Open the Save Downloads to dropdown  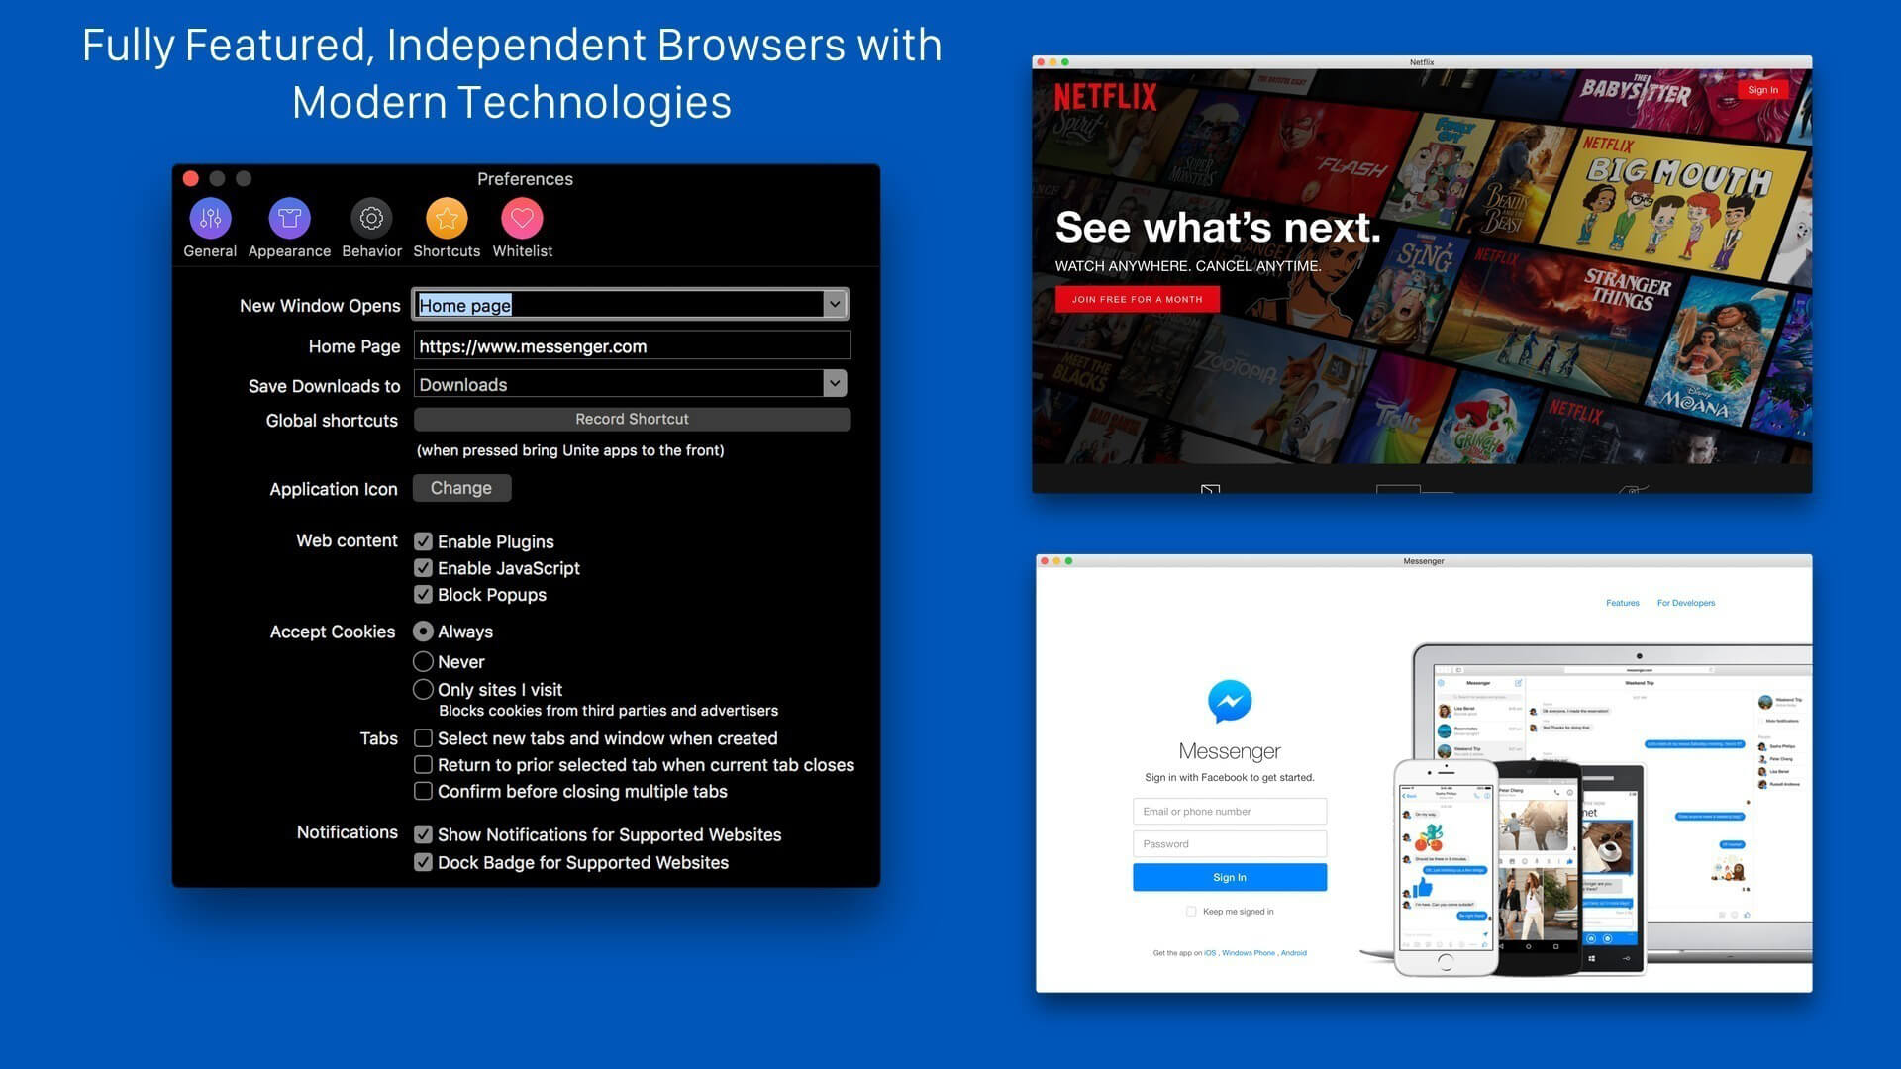pyautogui.click(x=835, y=384)
